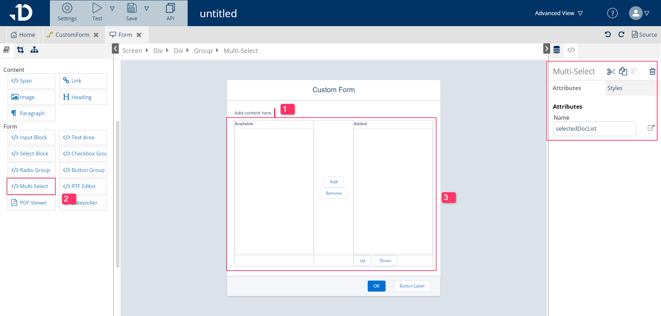Select the crop/screen layout icon
The height and width of the screenshot is (316, 661).
20,50
